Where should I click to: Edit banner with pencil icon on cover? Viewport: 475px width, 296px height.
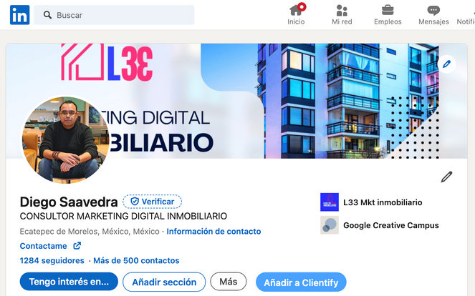446,64
